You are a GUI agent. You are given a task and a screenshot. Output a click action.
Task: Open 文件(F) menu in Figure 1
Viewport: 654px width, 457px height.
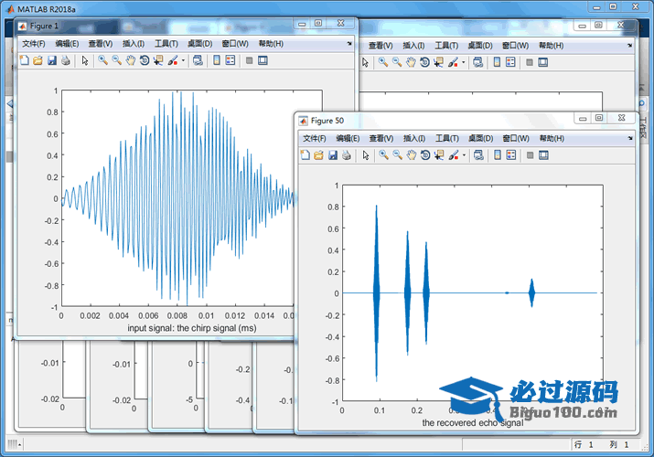[33, 44]
